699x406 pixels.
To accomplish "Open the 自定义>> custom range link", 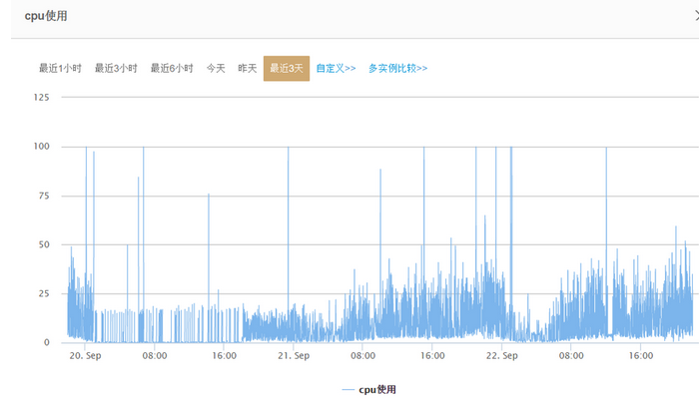I will click(337, 68).
